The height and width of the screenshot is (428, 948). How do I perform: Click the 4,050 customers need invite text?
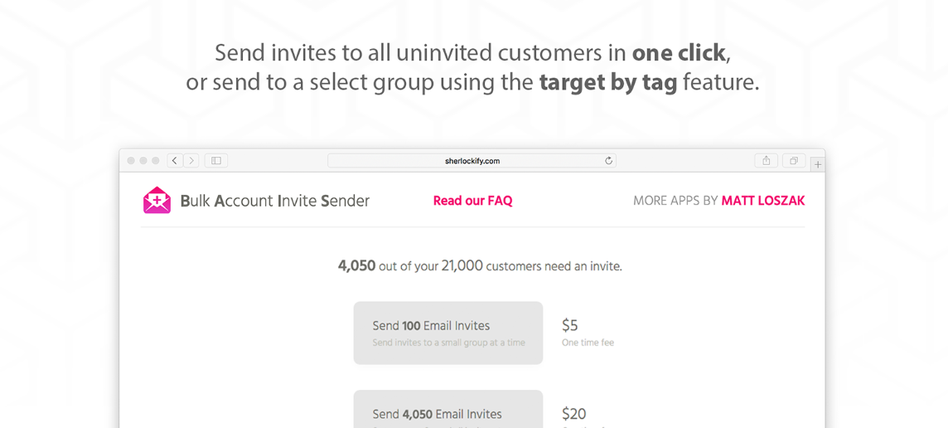point(479,266)
